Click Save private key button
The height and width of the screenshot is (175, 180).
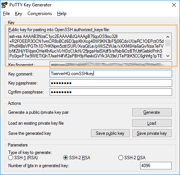[152, 133]
